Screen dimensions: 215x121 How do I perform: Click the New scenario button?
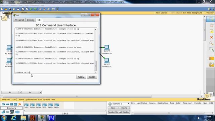coord(113,108)
